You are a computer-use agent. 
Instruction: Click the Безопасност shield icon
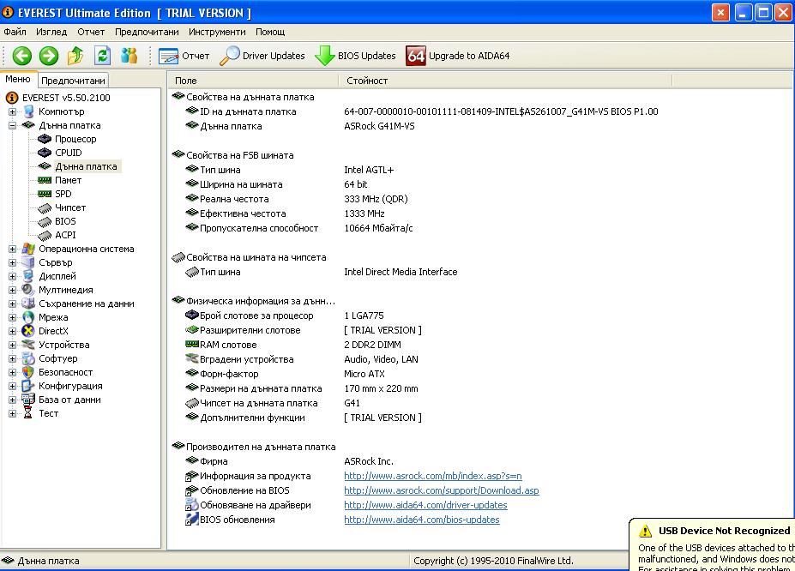(x=28, y=372)
